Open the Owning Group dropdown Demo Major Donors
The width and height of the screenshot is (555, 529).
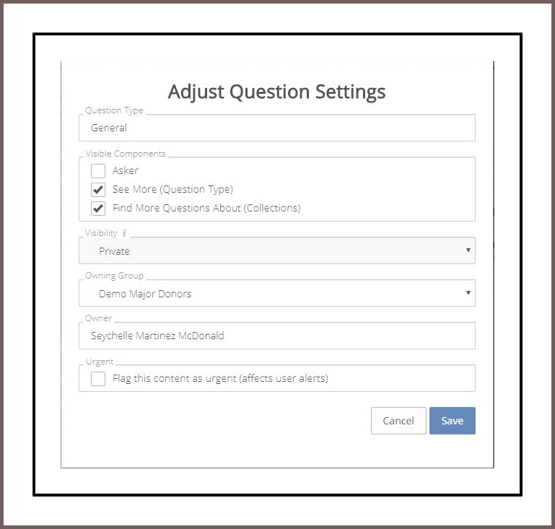pos(277,293)
